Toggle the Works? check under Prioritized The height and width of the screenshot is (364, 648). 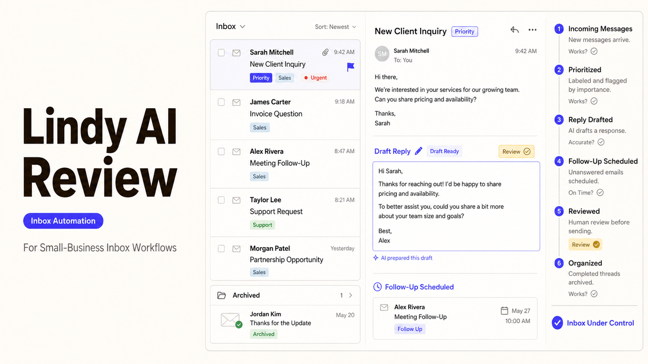[x=594, y=101]
